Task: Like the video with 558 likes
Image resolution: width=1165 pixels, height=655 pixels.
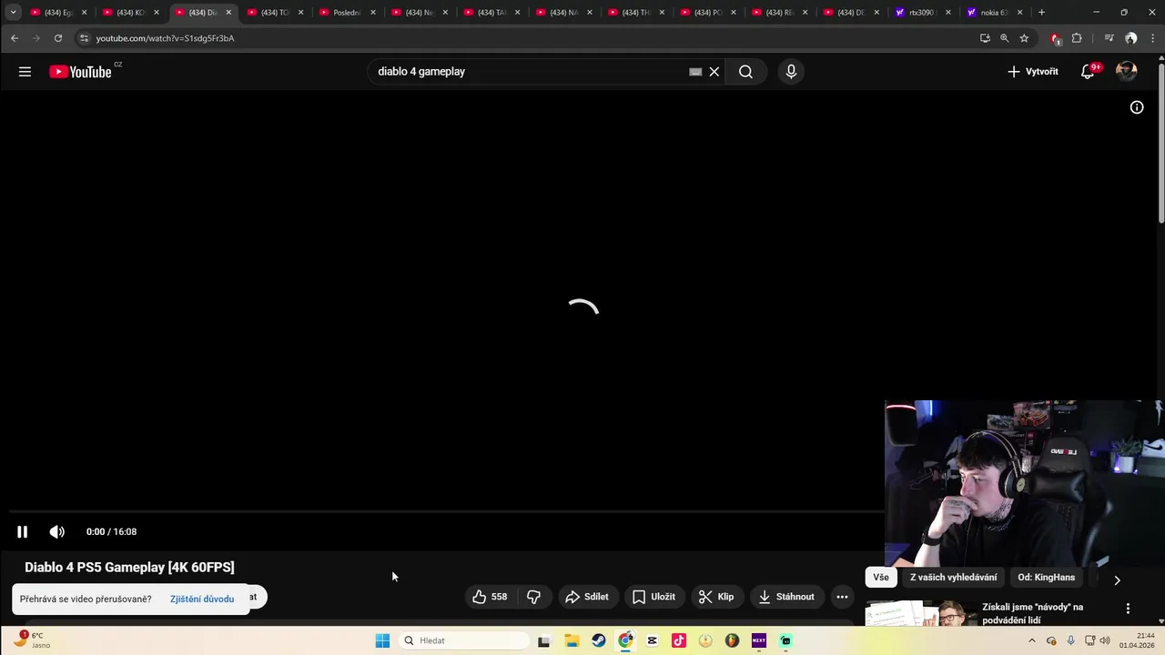Action: click(490, 597)
